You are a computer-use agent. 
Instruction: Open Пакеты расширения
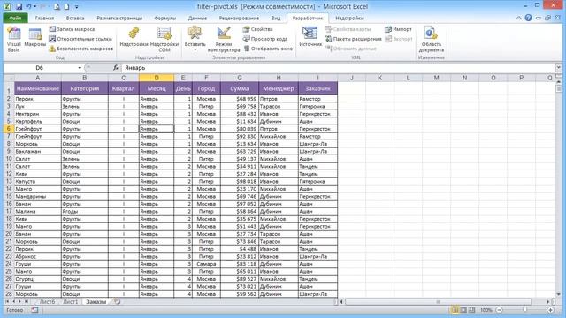point(354,39)
